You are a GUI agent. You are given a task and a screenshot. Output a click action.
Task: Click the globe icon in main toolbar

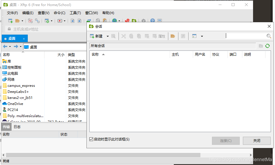tap(115, 20)
